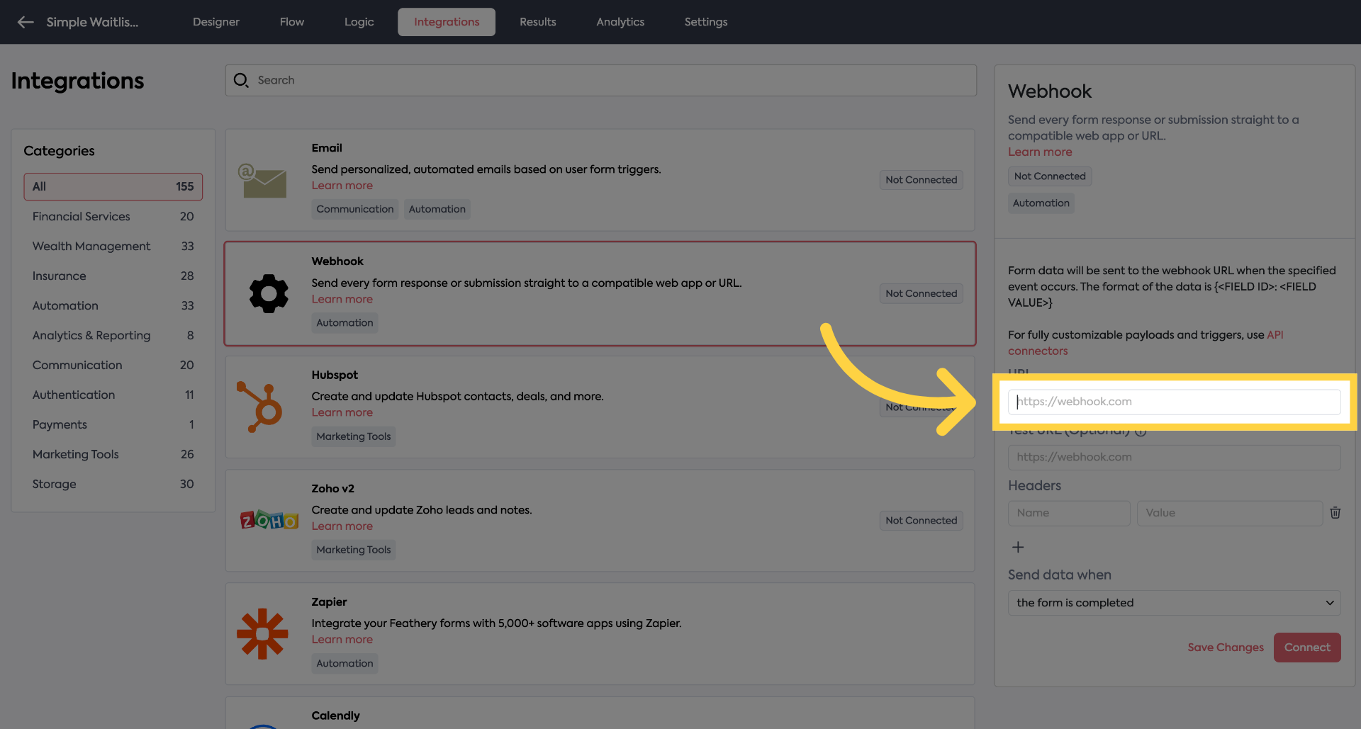This screenshot has height=729, width=1361.
Task: Select the Marketing Tools category
Action: pyautogui.click(x=76, y=454)
